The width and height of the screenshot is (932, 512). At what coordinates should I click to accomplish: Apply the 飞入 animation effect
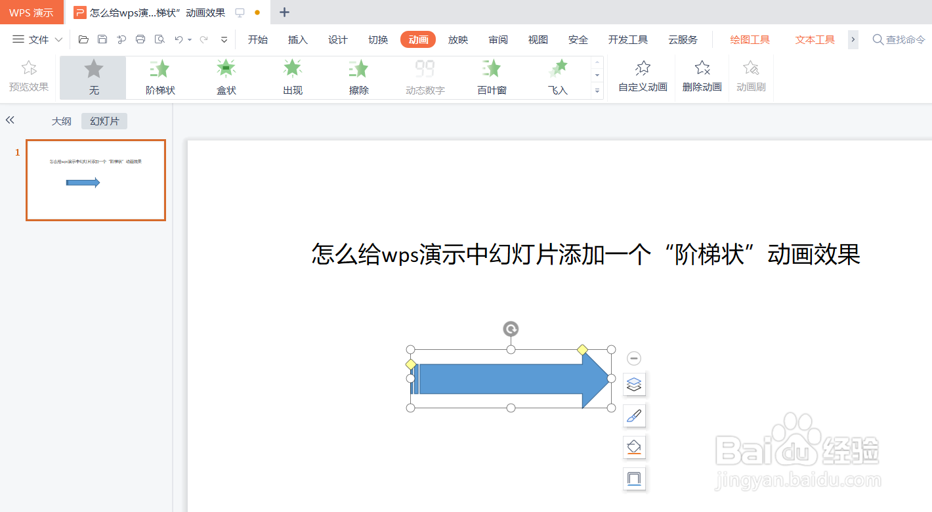[x=558, y=77]
